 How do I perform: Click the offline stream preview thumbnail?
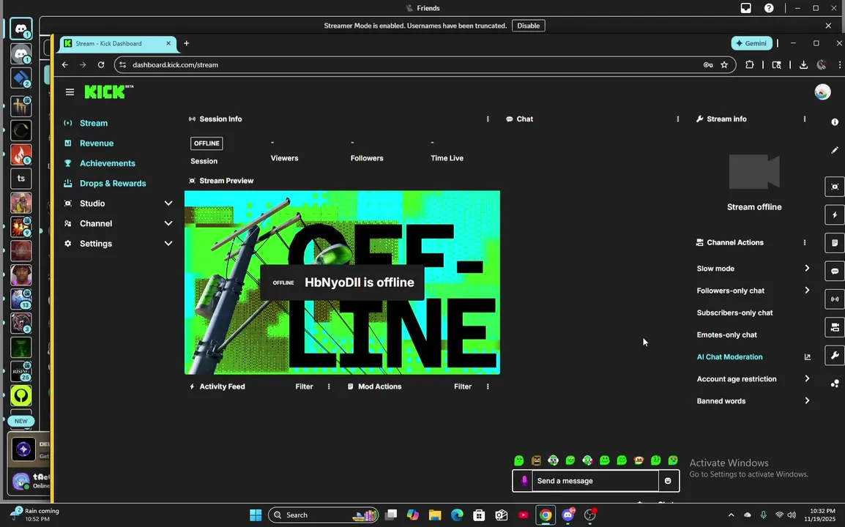342,283
